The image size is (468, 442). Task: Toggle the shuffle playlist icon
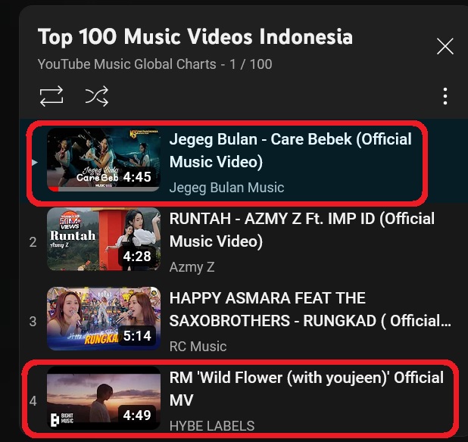97,96
